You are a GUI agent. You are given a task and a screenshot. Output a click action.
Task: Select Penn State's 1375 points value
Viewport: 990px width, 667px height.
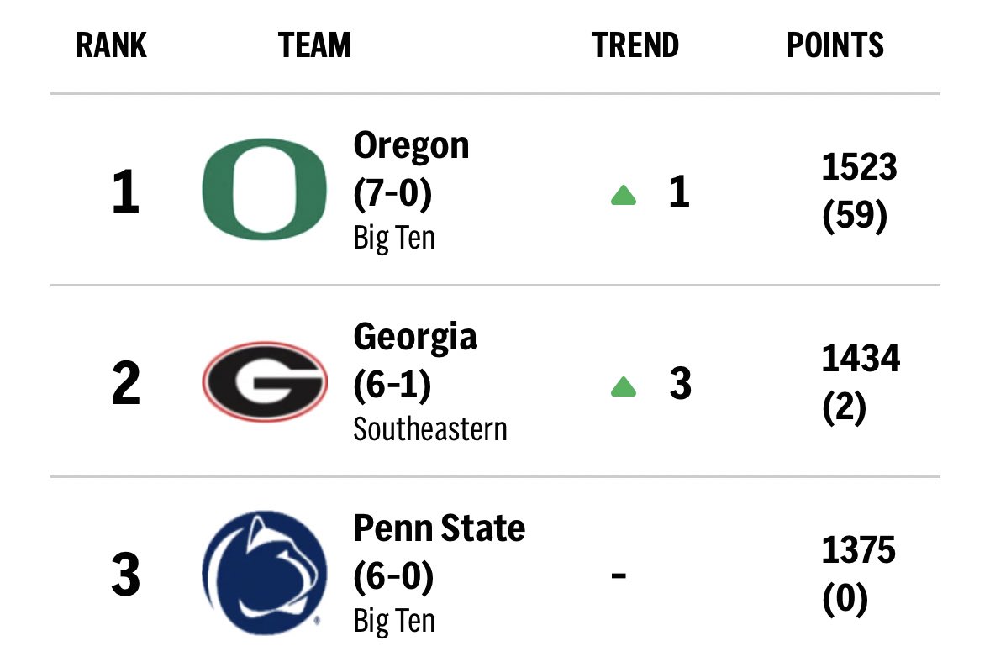[x=858, y=550]
